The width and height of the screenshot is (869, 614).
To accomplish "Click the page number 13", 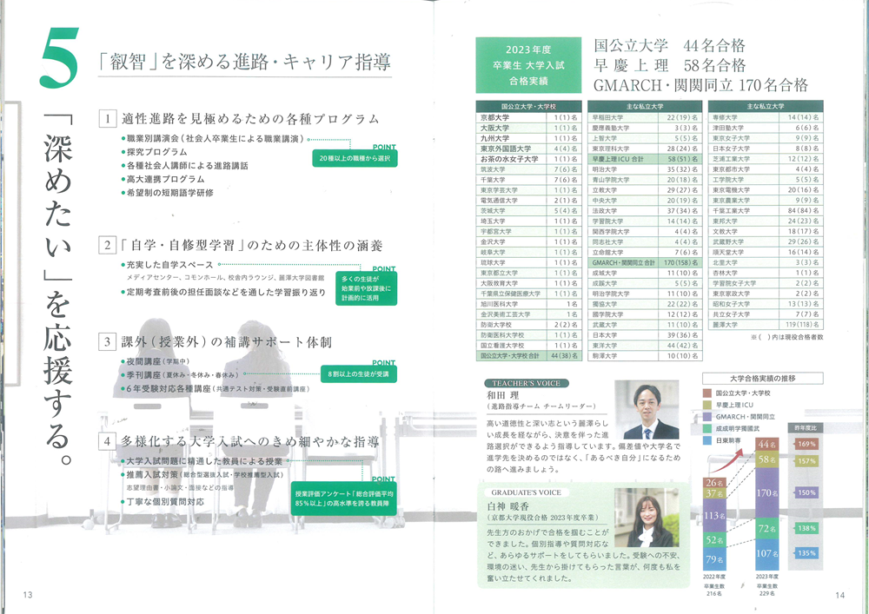I will tap(28, 595).
